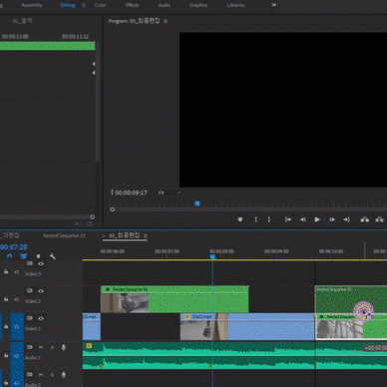Go to Out point button
Viewport: 387px width, 387px height.
click(346, 219)
